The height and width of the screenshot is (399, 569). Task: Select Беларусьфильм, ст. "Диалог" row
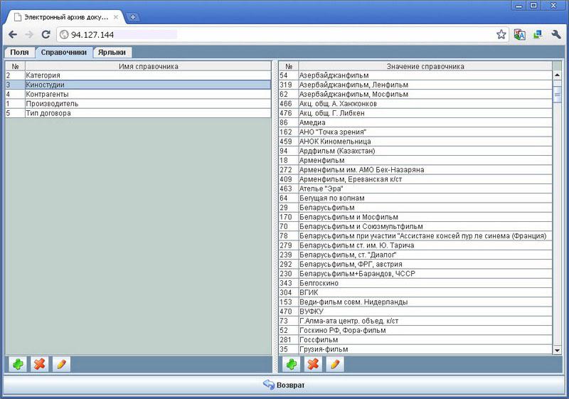coord(415,255)
